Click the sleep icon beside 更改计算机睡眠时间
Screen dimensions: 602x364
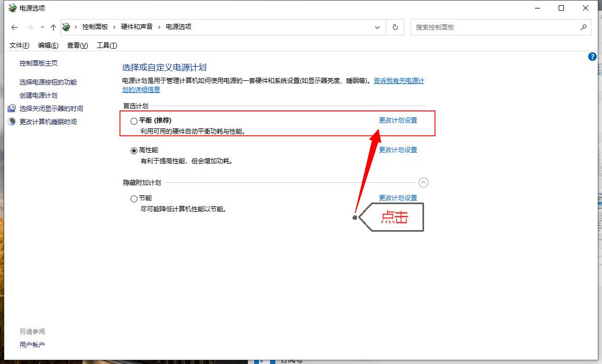pos(12,122)
